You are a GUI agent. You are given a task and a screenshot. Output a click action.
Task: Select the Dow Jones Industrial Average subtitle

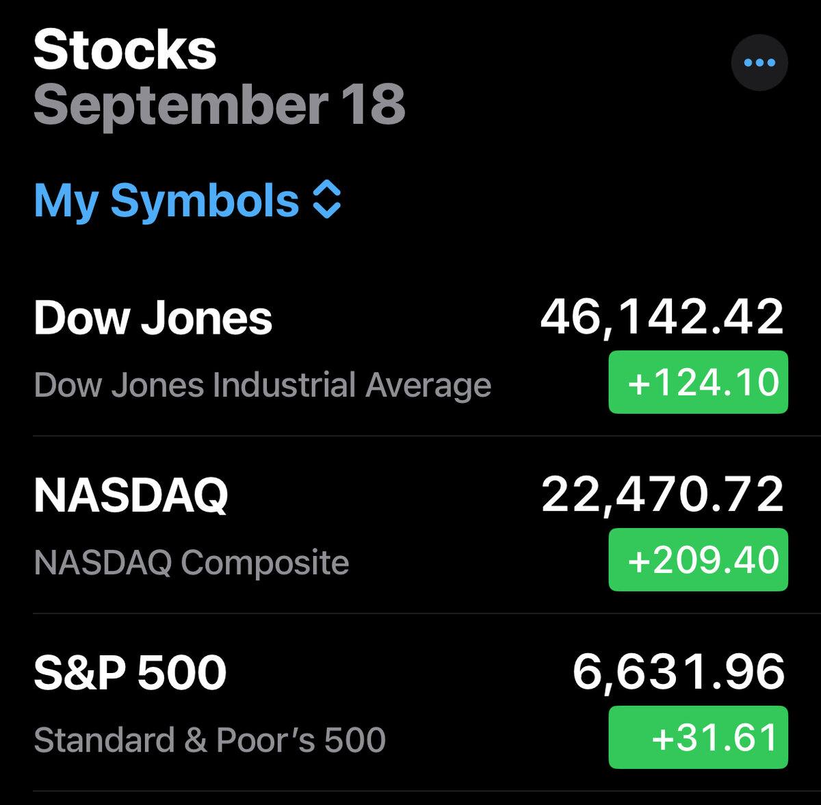262,384
